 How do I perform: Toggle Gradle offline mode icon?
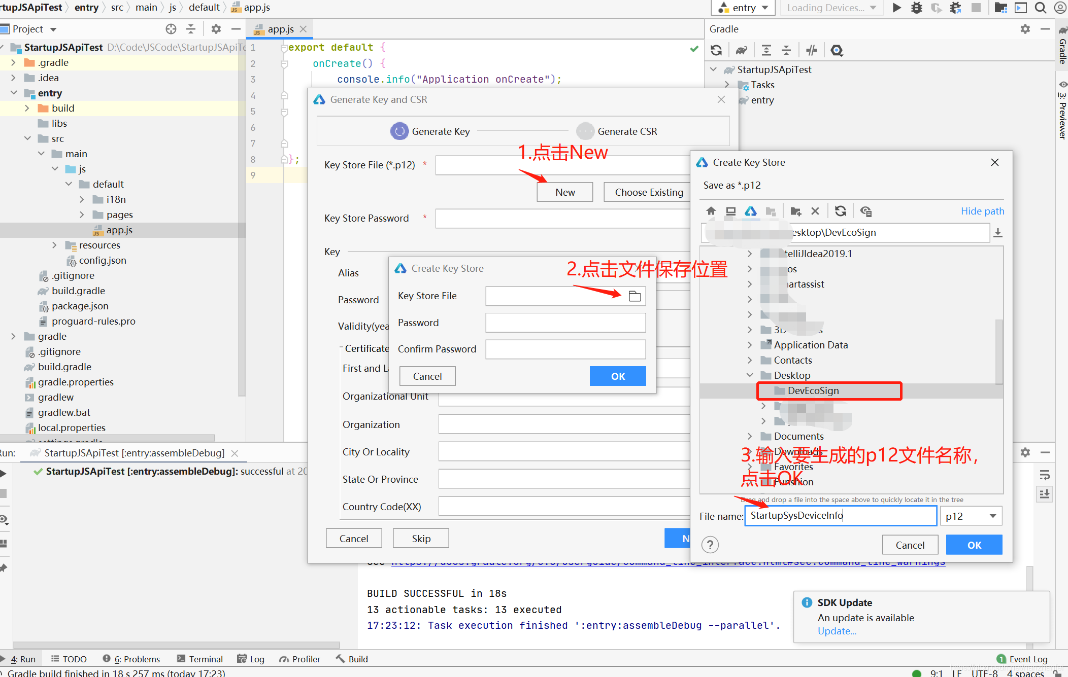[x=812, y=50]
